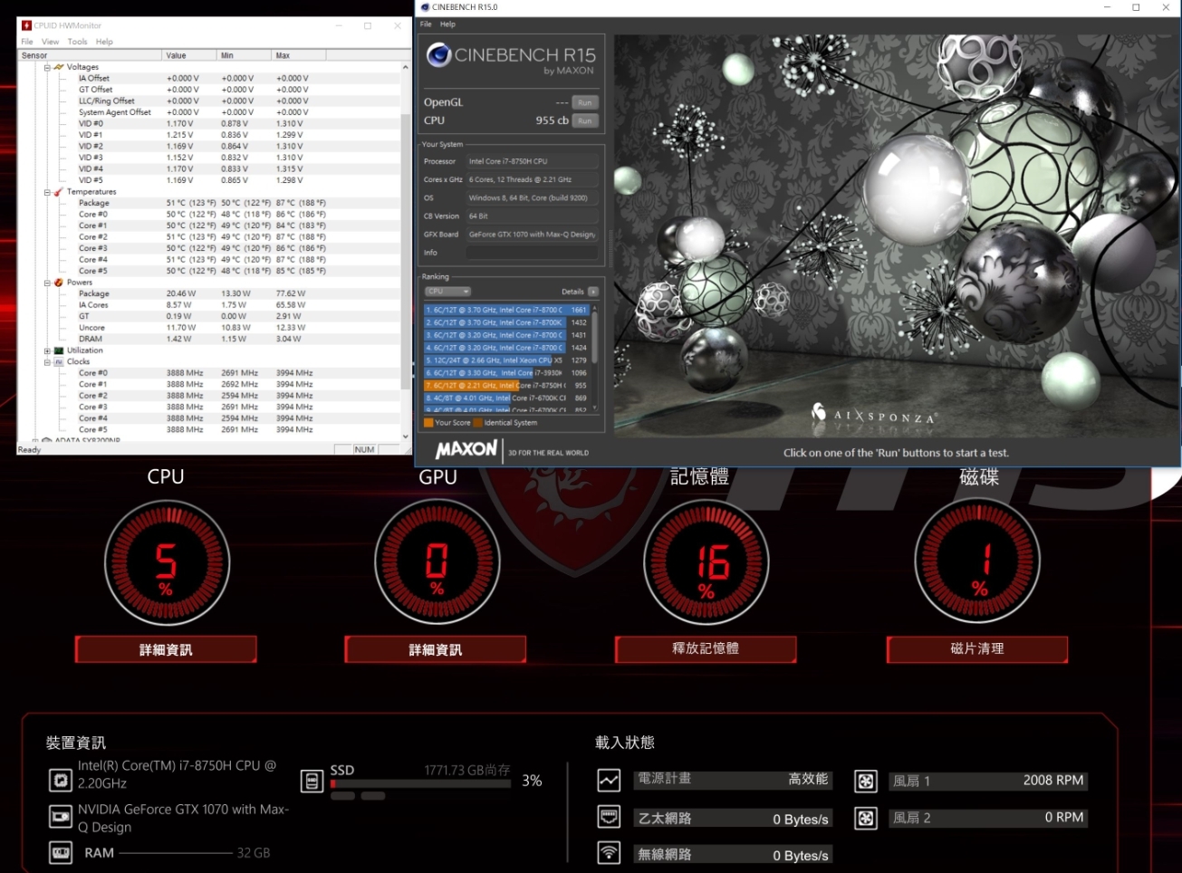This screenshot has width=1182, height=873.
Task: Click the Cinebench ranking list scrollbar
Action: (594, 359)
